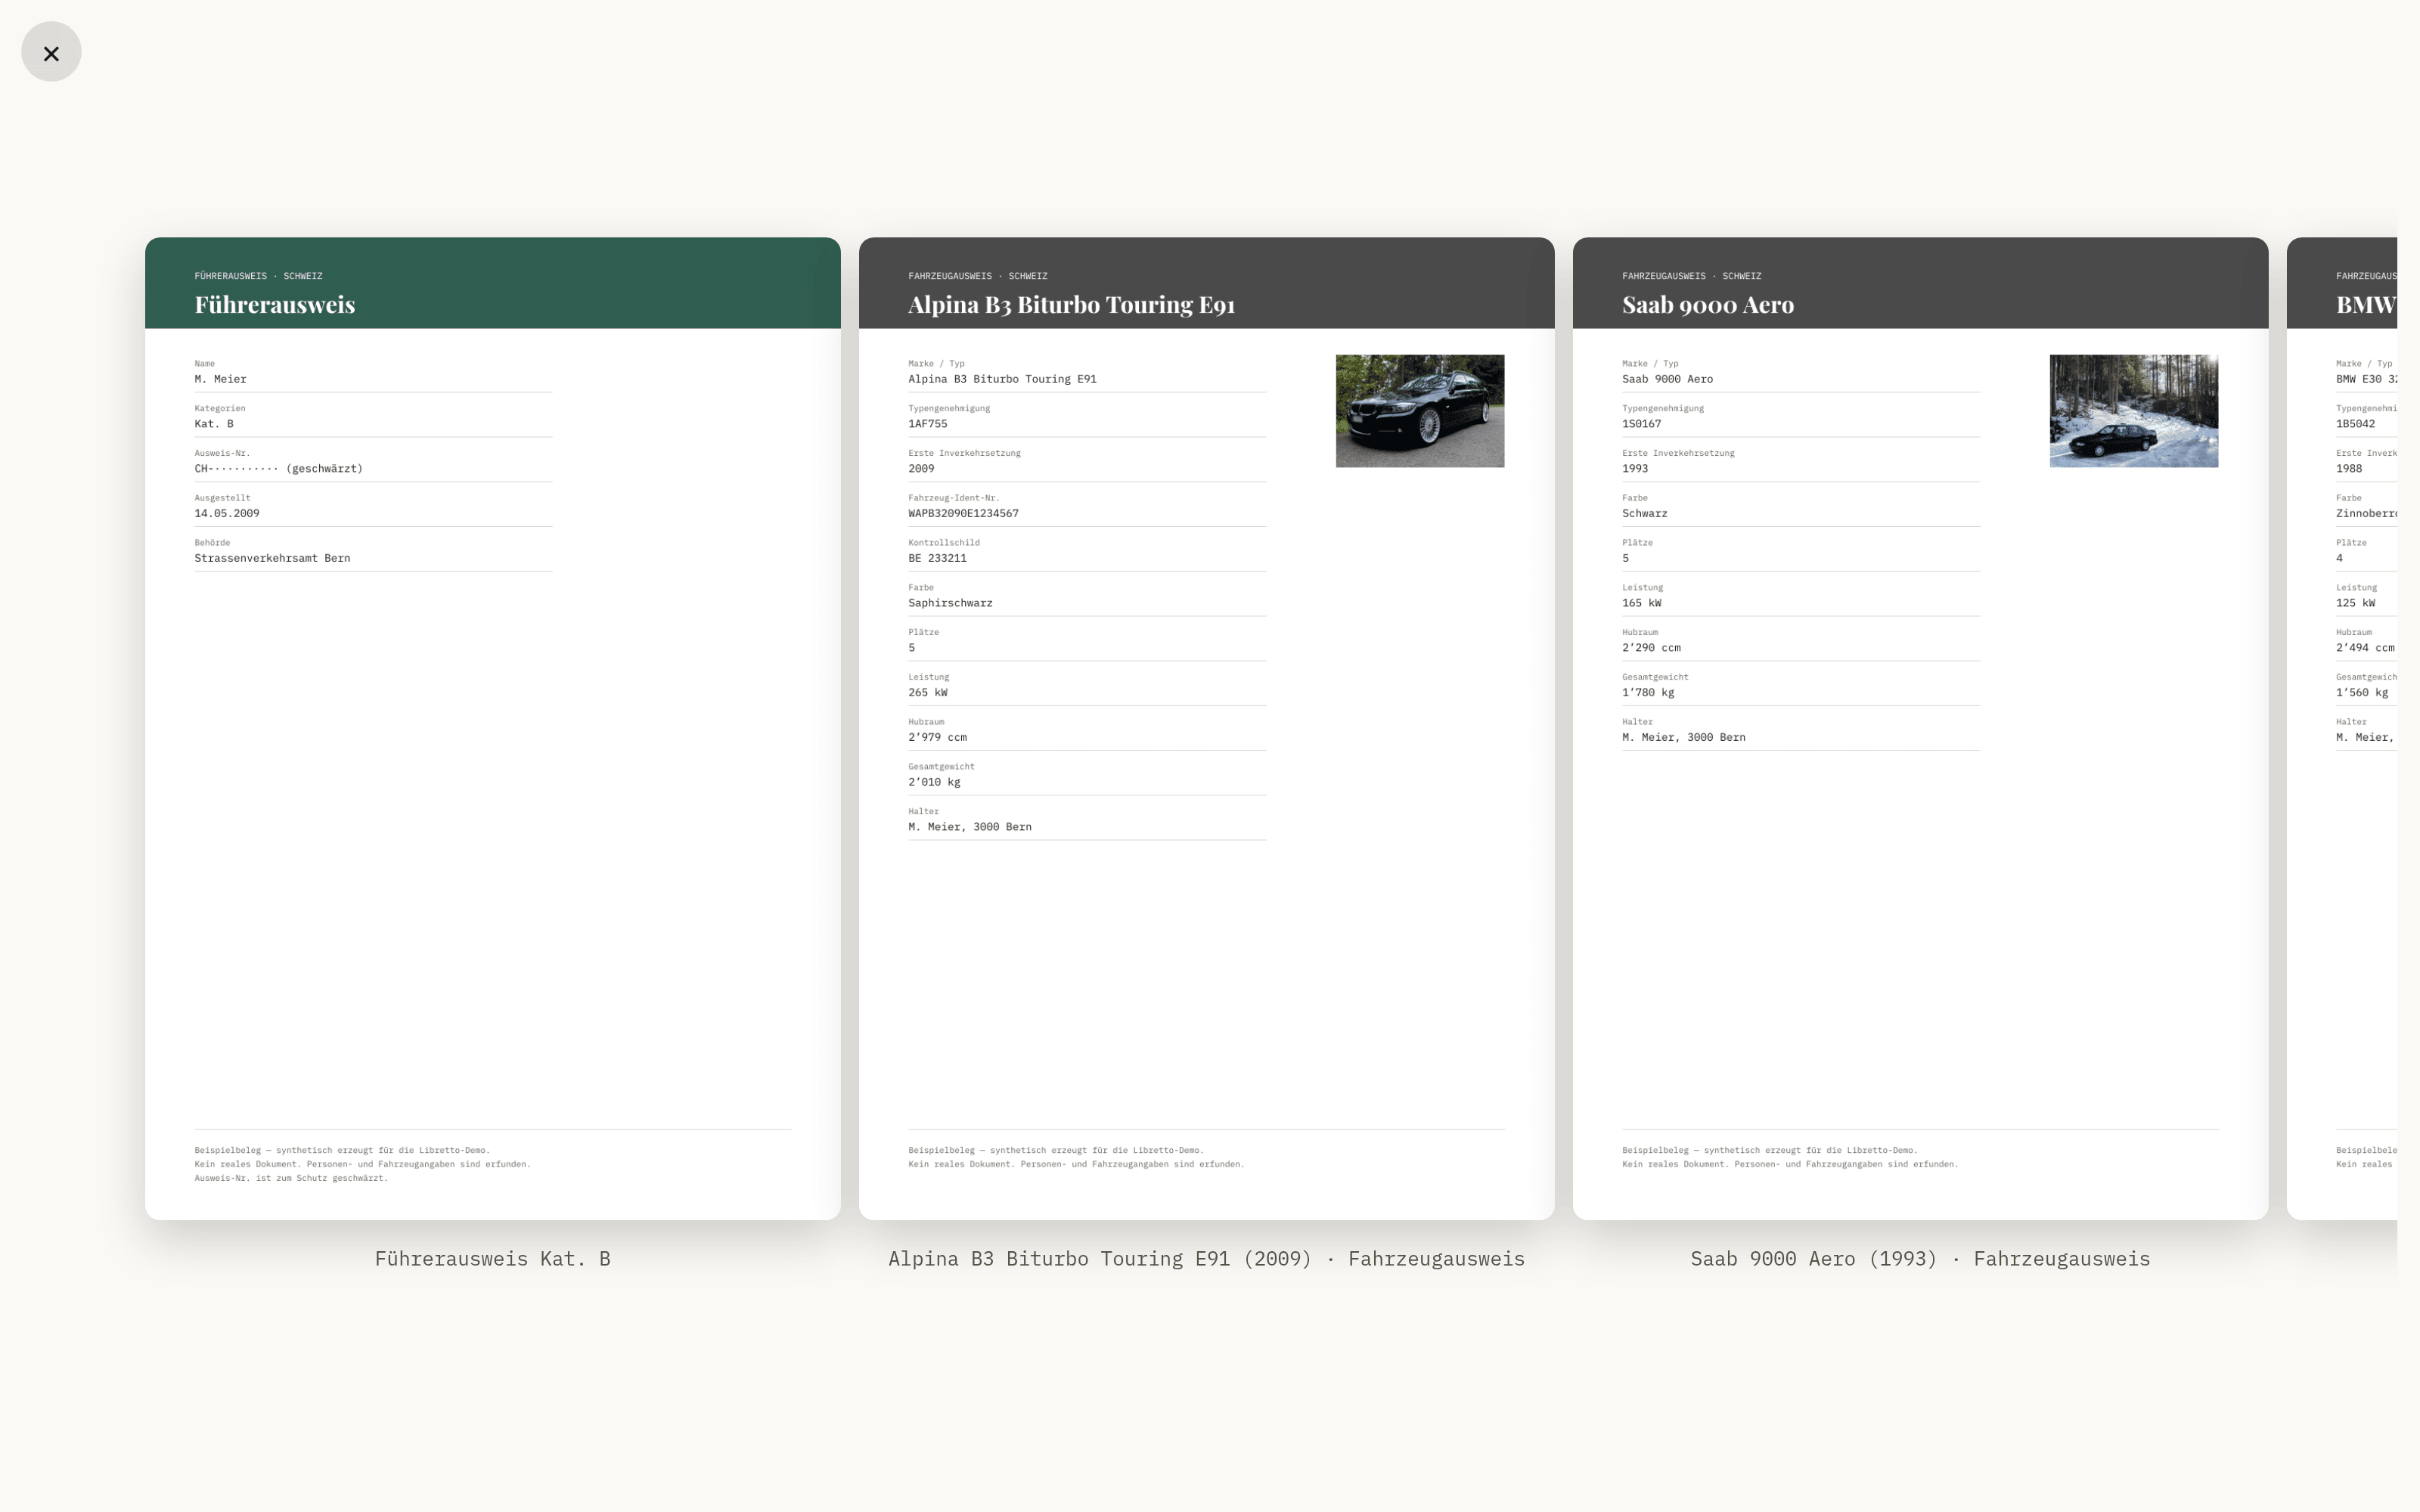The image size is (2420, 1512).
Task: Click the caption "Führerausweis Kat. B"
Action: coord(493,1259)
